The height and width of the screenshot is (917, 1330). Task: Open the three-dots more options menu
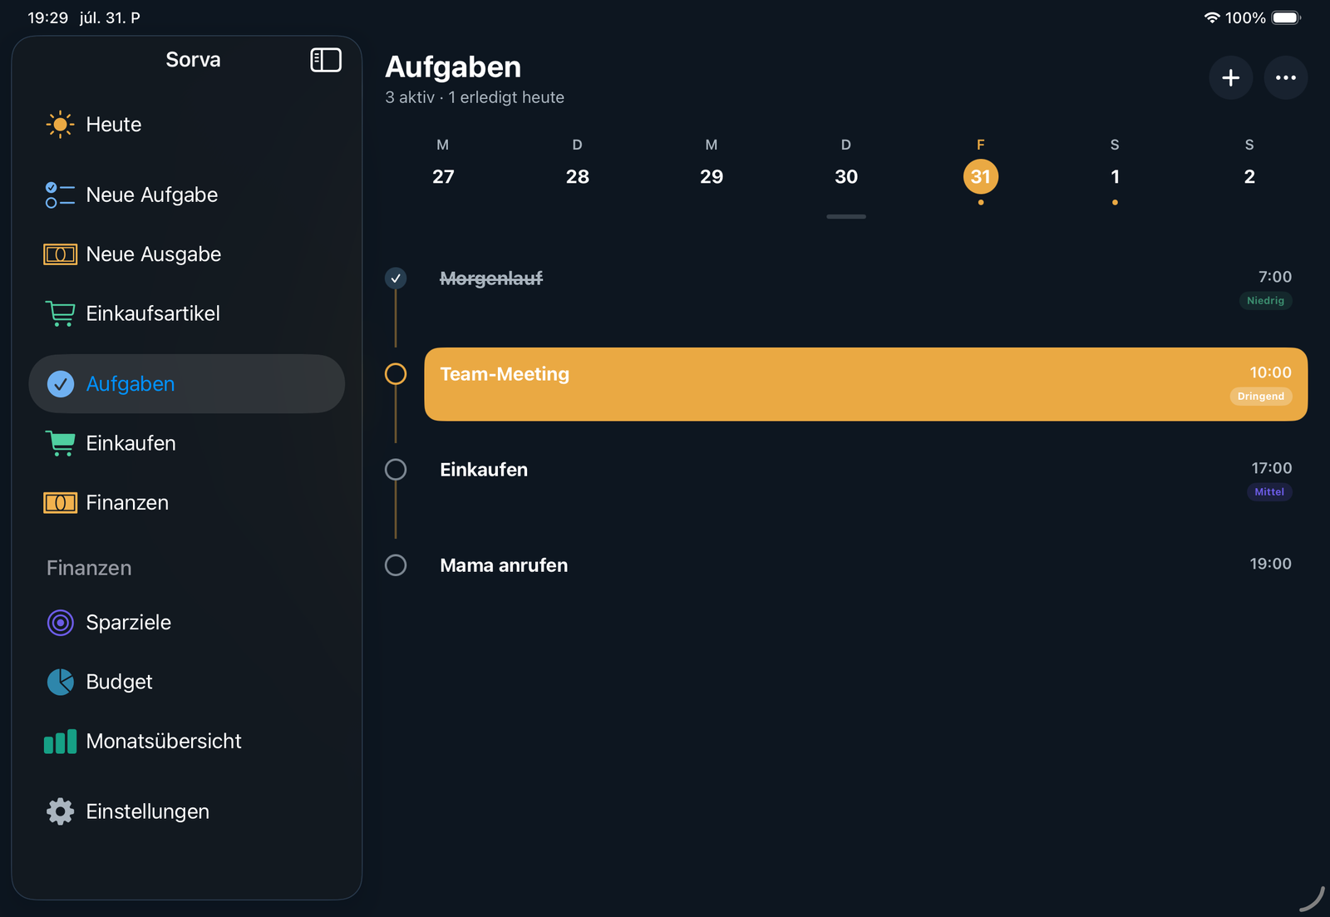pos(1286,78)
